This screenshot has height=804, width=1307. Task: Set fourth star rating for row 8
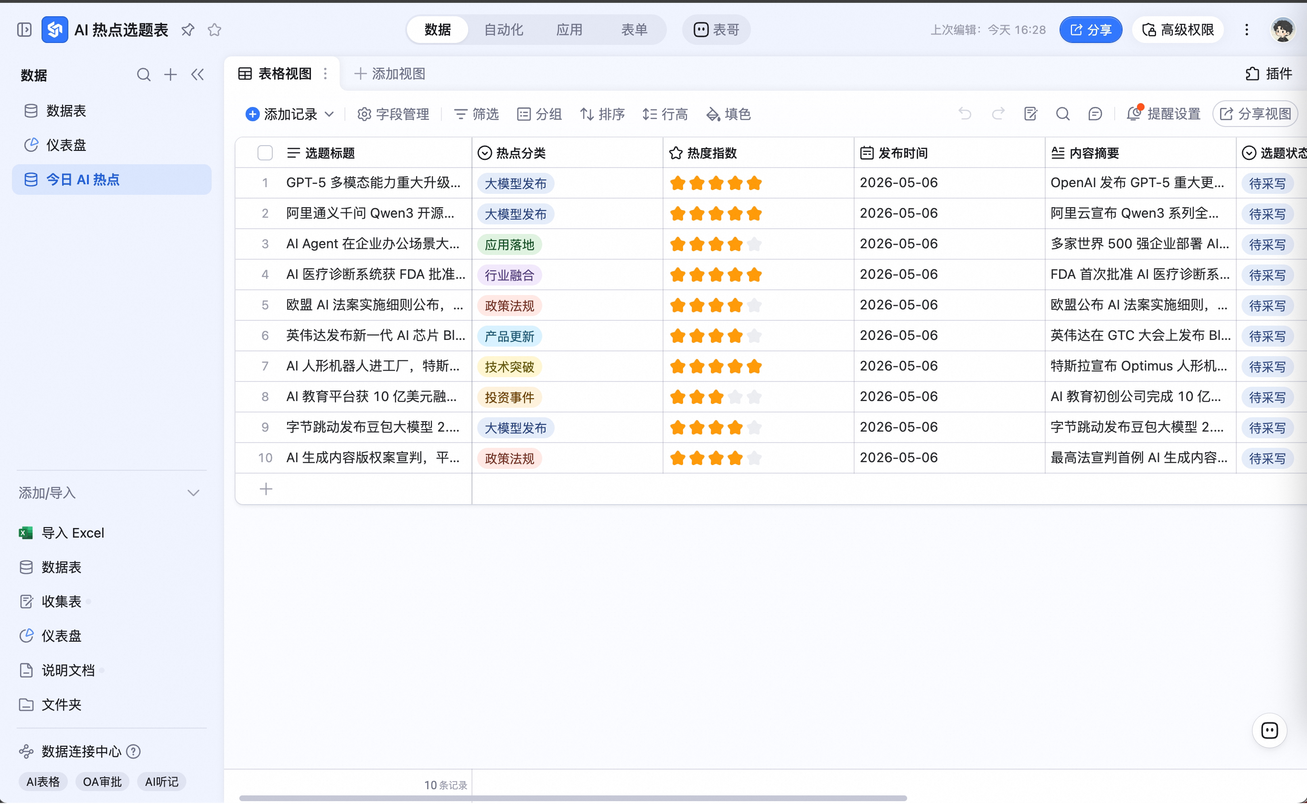[x=735, y=397]
